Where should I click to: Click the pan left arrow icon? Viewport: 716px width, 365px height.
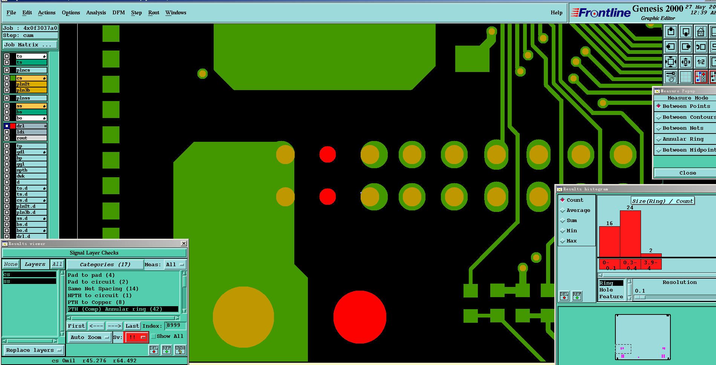tap(671, 47)
